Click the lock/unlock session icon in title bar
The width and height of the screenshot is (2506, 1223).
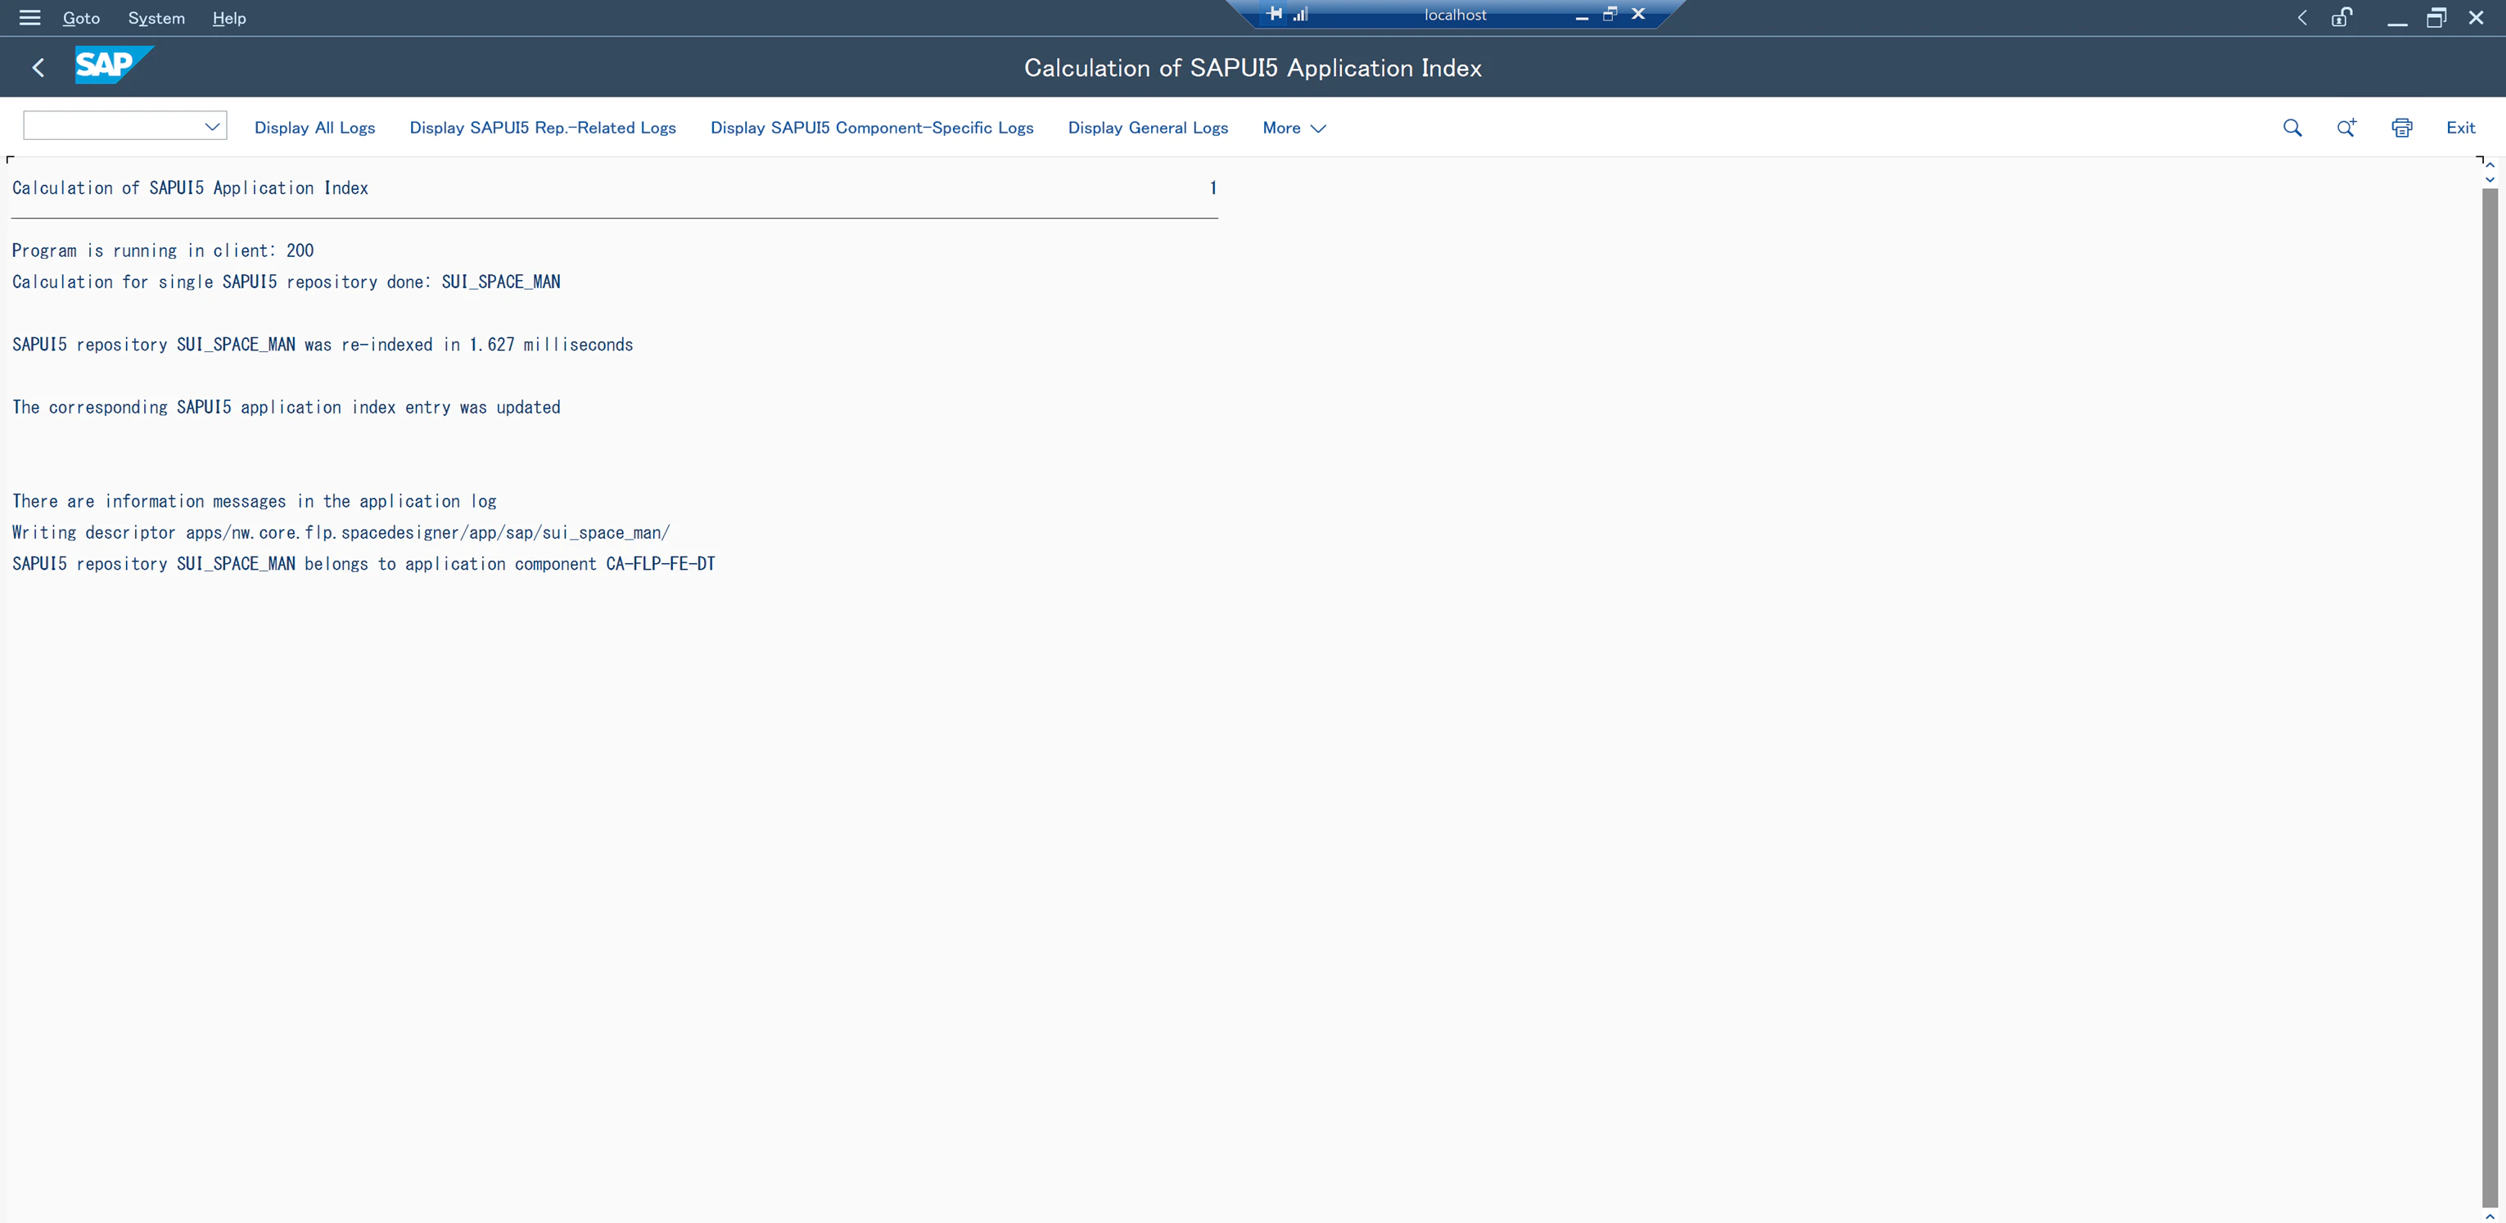(2341, 17)
